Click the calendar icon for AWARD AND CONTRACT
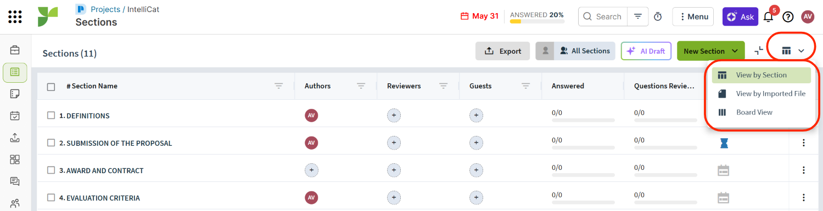Viewport: 823px width, 211px height. coord(724,170)
